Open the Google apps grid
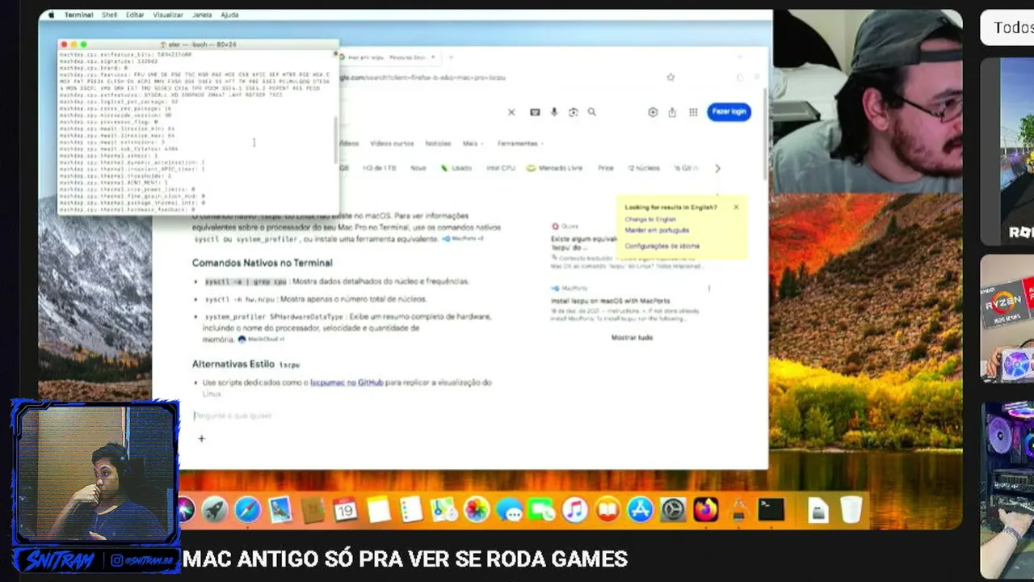1034x582 pixels. 693,112
